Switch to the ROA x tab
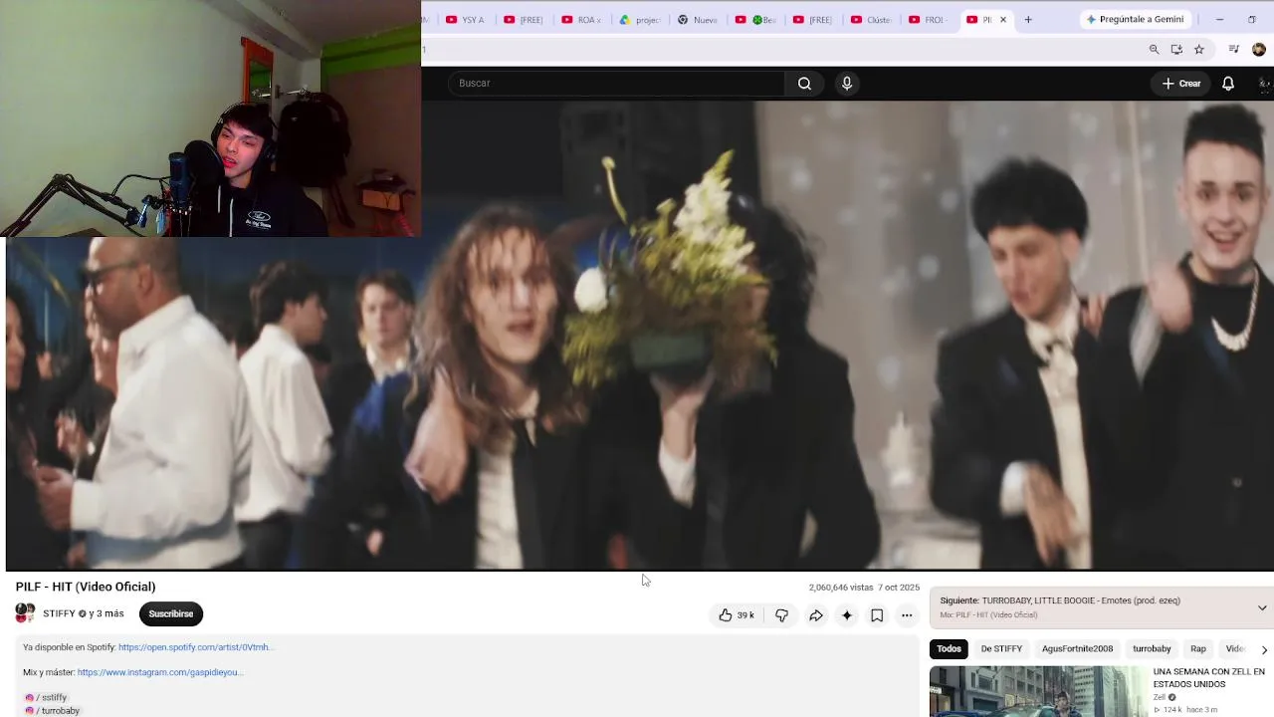Image resolution: width=1274 pixels, height=717 pixels. tap(582, 19)
